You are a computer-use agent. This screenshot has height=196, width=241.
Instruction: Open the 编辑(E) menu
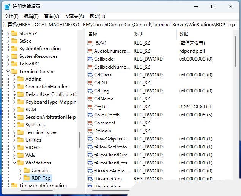[x=31, y=16]
